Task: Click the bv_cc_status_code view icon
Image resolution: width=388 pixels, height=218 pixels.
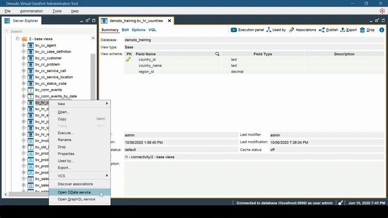Action: point(31,84)
